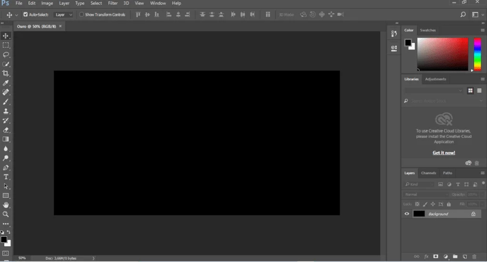Image resolution: width=487 pixels, height=262 pixels.
Task: Open the Layers panel options menu
Action: pos(482,173)
